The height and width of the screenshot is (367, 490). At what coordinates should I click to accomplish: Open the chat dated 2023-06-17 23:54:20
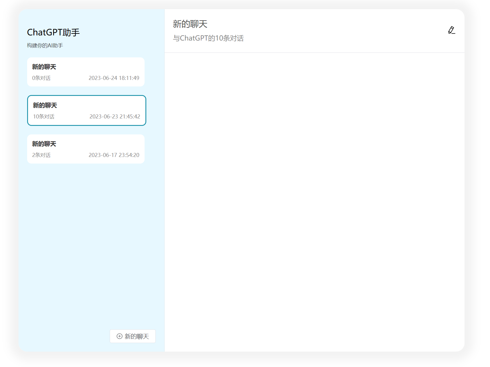pyautogui.click(x=86, y=149)
